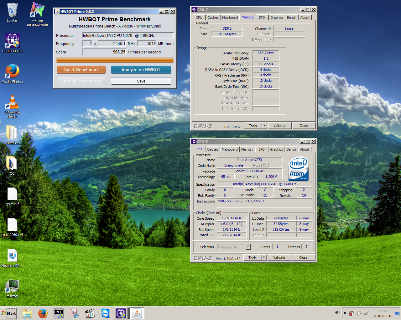Open Graphics tab in the Memory CPU-Z window
The image size is (401, 320).
click(x=277, y=17)
